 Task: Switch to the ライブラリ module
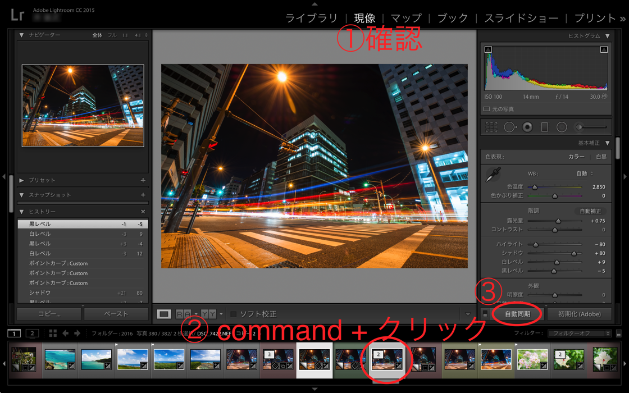click(311, 18)
